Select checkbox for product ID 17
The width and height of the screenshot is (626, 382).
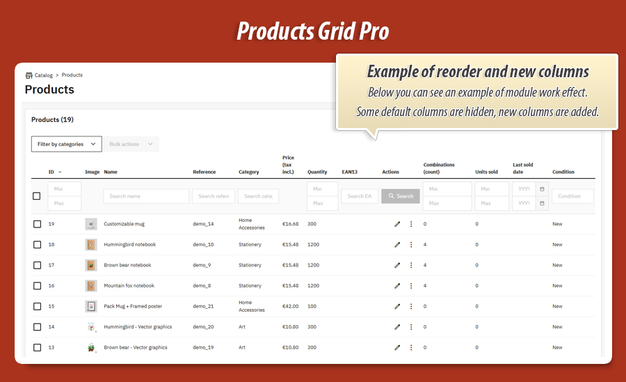pyautogui.click(x=37, y=265)
